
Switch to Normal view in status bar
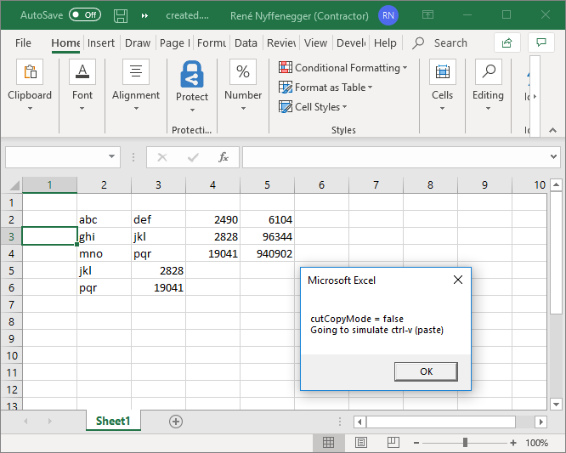pos(328,443)
